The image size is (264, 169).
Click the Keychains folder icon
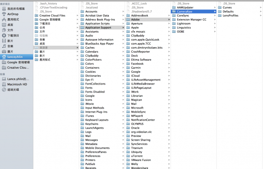82,124
